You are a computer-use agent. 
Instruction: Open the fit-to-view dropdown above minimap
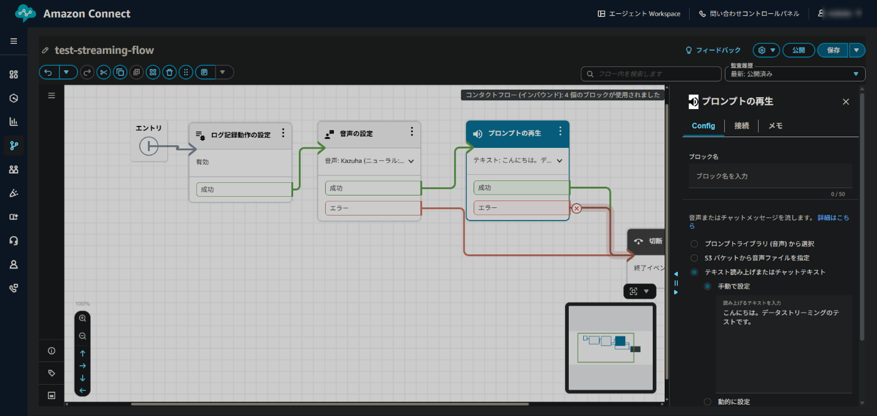pyautogui.click(x=640, y=291)
